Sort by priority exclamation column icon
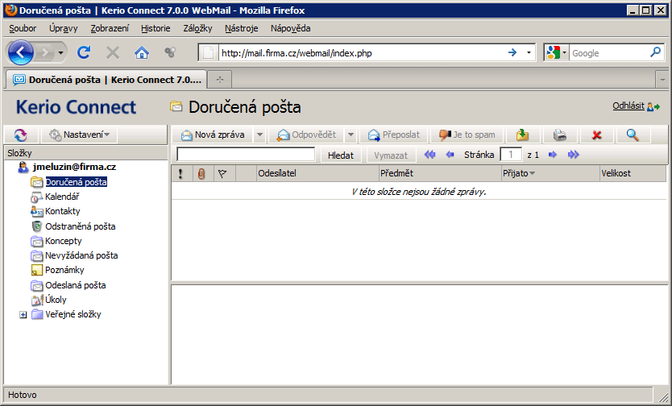The image size is (672, 406). 180,173
